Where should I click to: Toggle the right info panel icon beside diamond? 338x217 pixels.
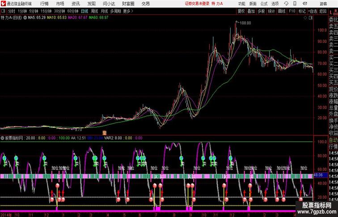(x=311, y=18)
